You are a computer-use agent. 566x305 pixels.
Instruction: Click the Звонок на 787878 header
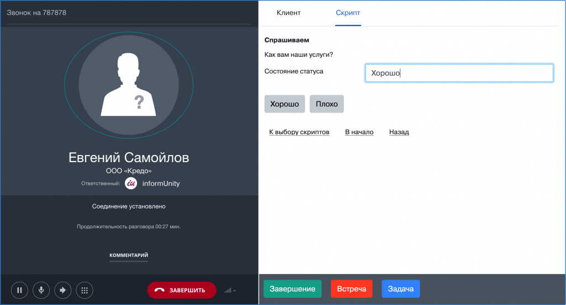tap(36, 13)
